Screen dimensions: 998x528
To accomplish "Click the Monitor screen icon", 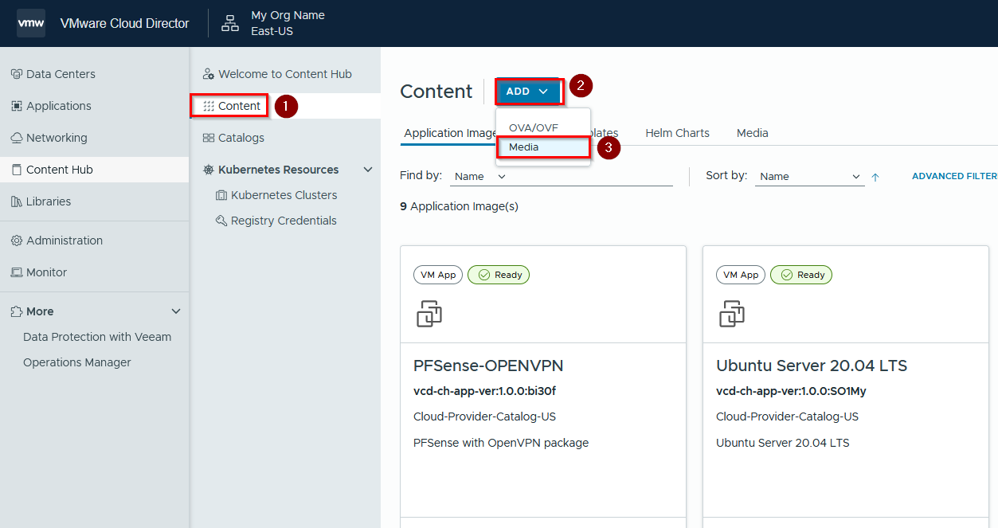I will pos(16,272).
